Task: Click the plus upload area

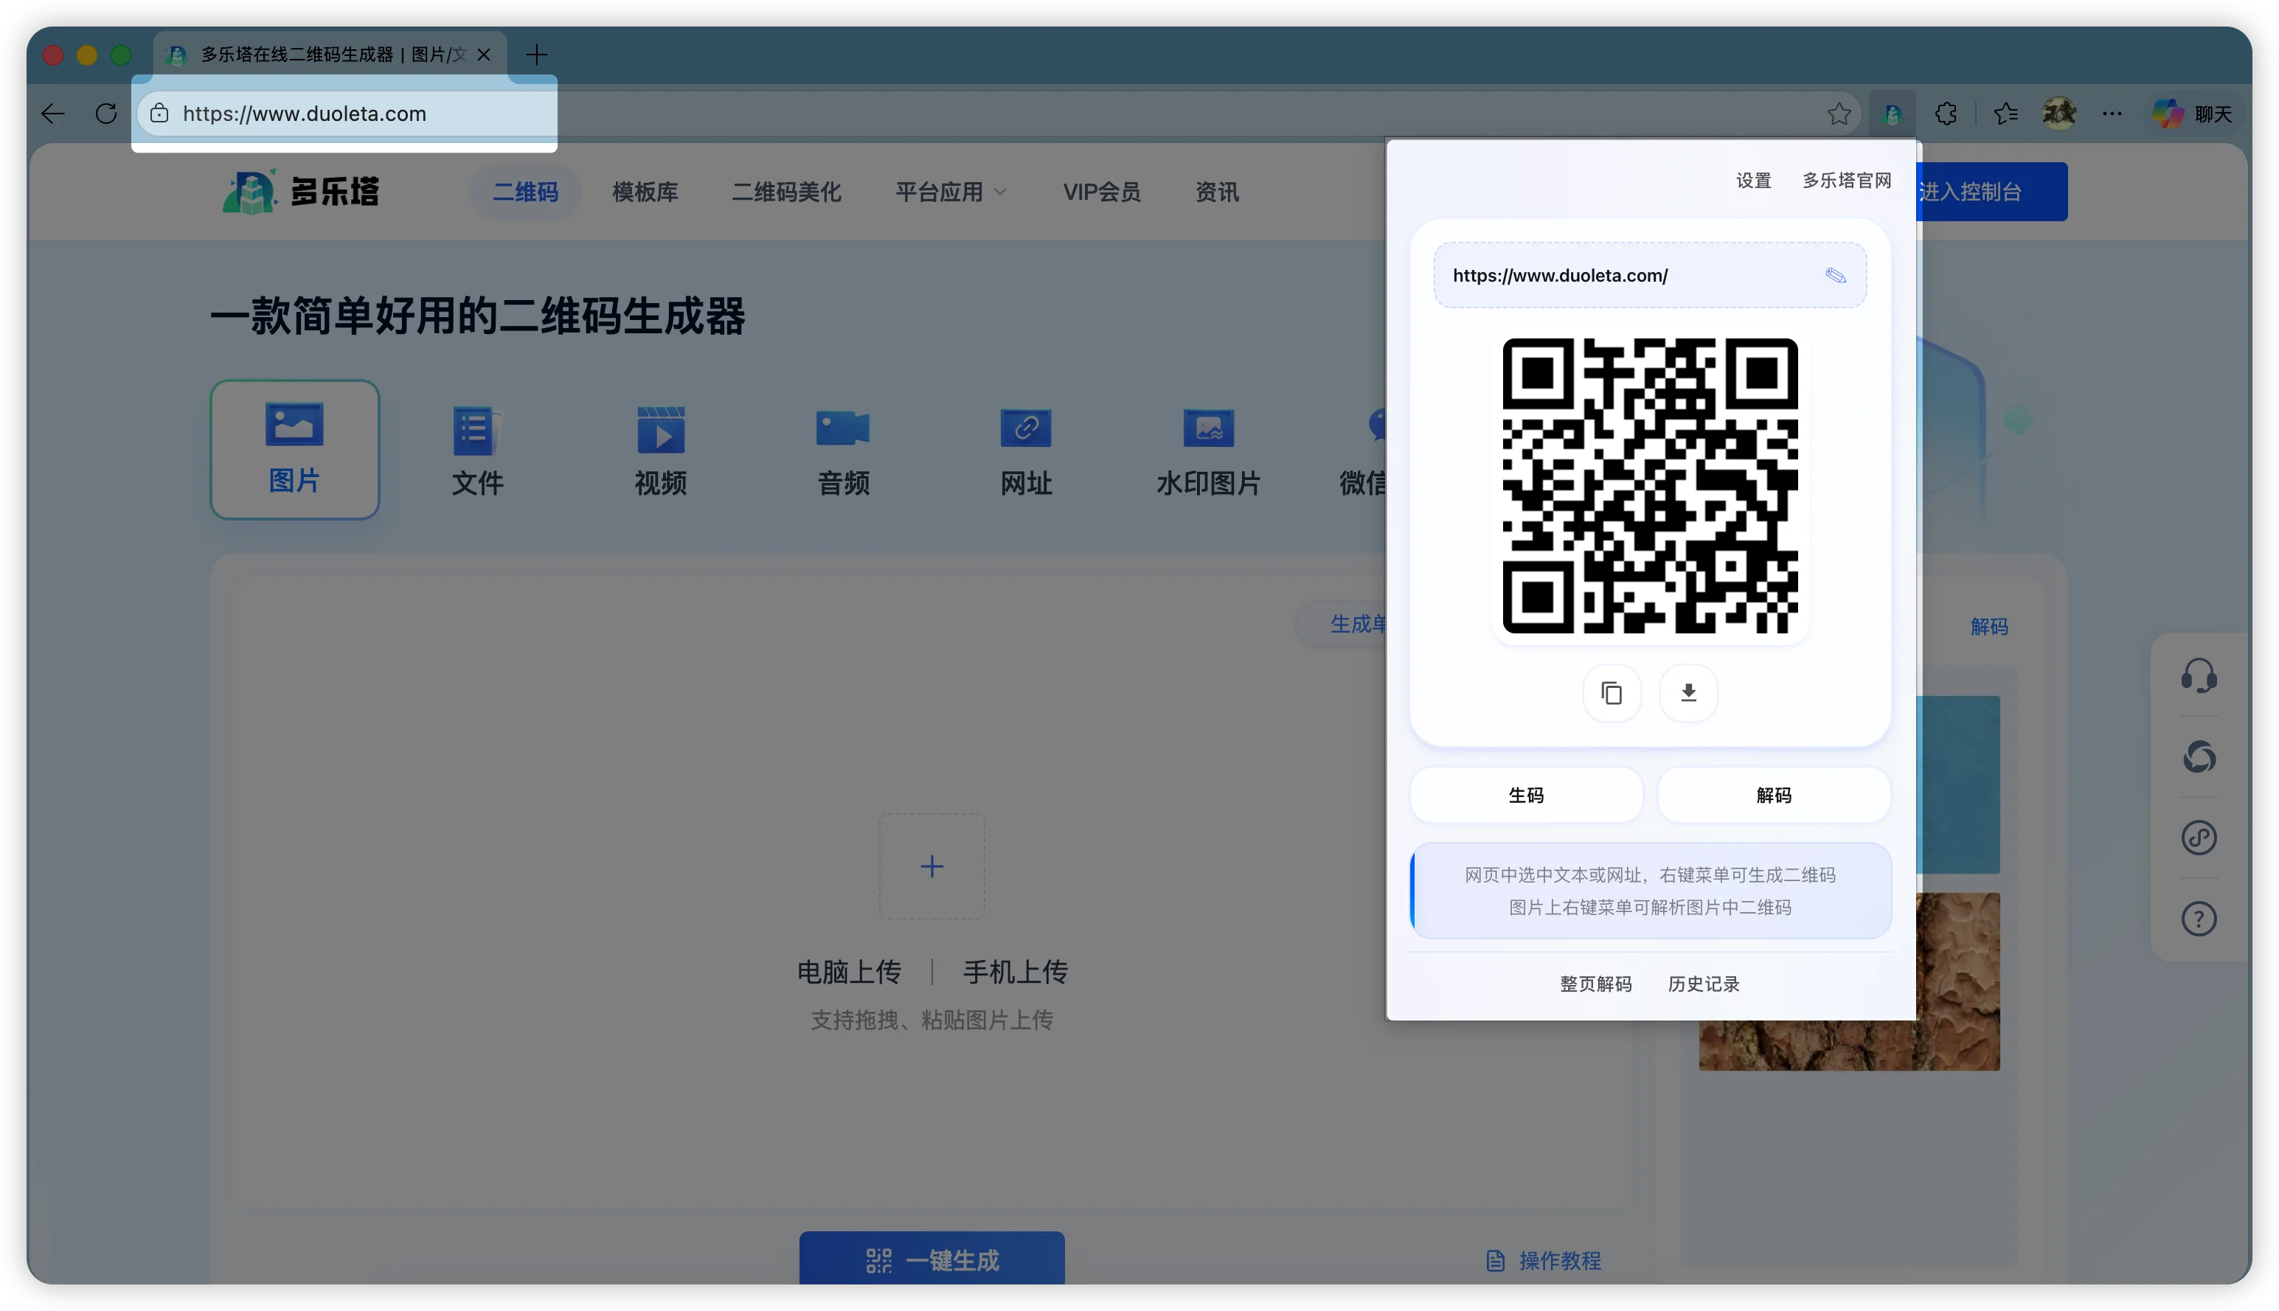Action: (932, 866)
